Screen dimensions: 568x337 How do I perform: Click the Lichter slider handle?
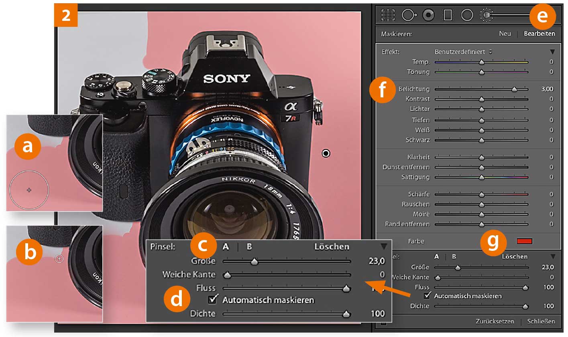click(x=482, y=109)
